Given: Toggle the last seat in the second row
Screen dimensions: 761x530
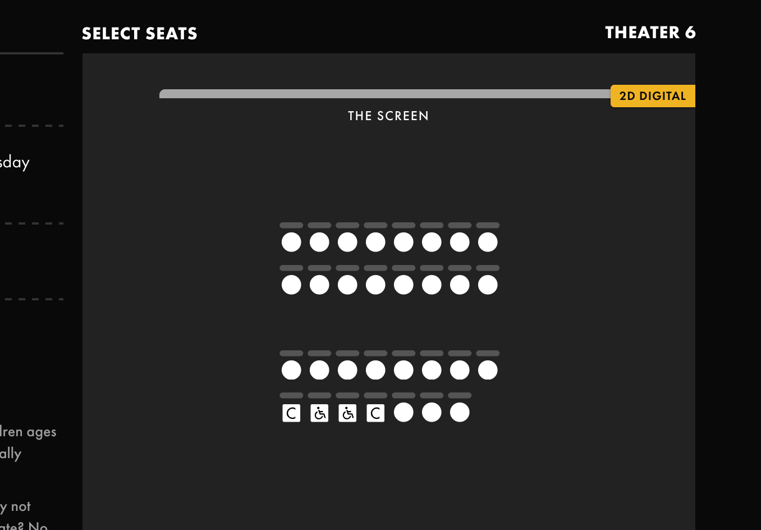Looking at the screenshot, I should (488, 285).
